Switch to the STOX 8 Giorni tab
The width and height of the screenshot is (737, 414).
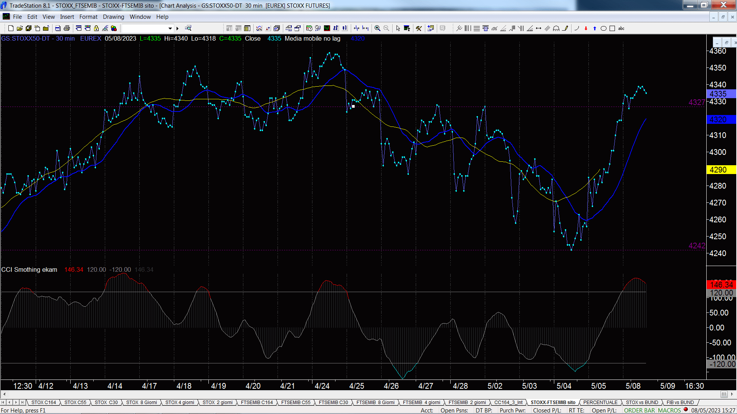(142, 402)
